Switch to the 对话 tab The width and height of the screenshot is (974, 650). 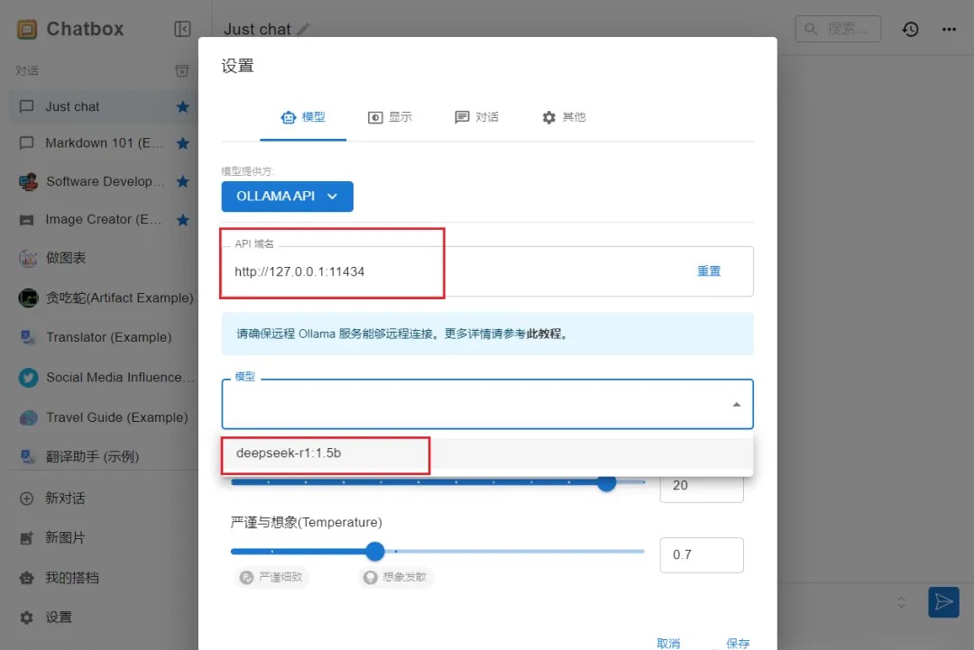(x=476, y=117)
